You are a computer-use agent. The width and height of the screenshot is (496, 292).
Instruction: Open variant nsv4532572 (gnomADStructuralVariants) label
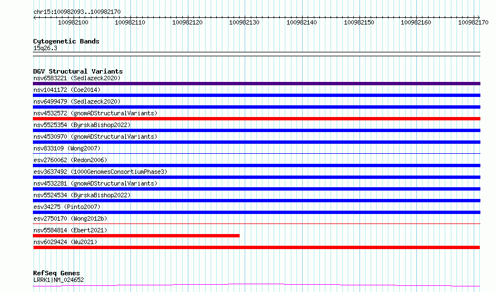95,113
